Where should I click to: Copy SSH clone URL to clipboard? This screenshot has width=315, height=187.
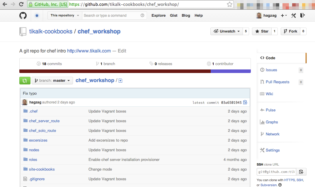coord(301,172)
